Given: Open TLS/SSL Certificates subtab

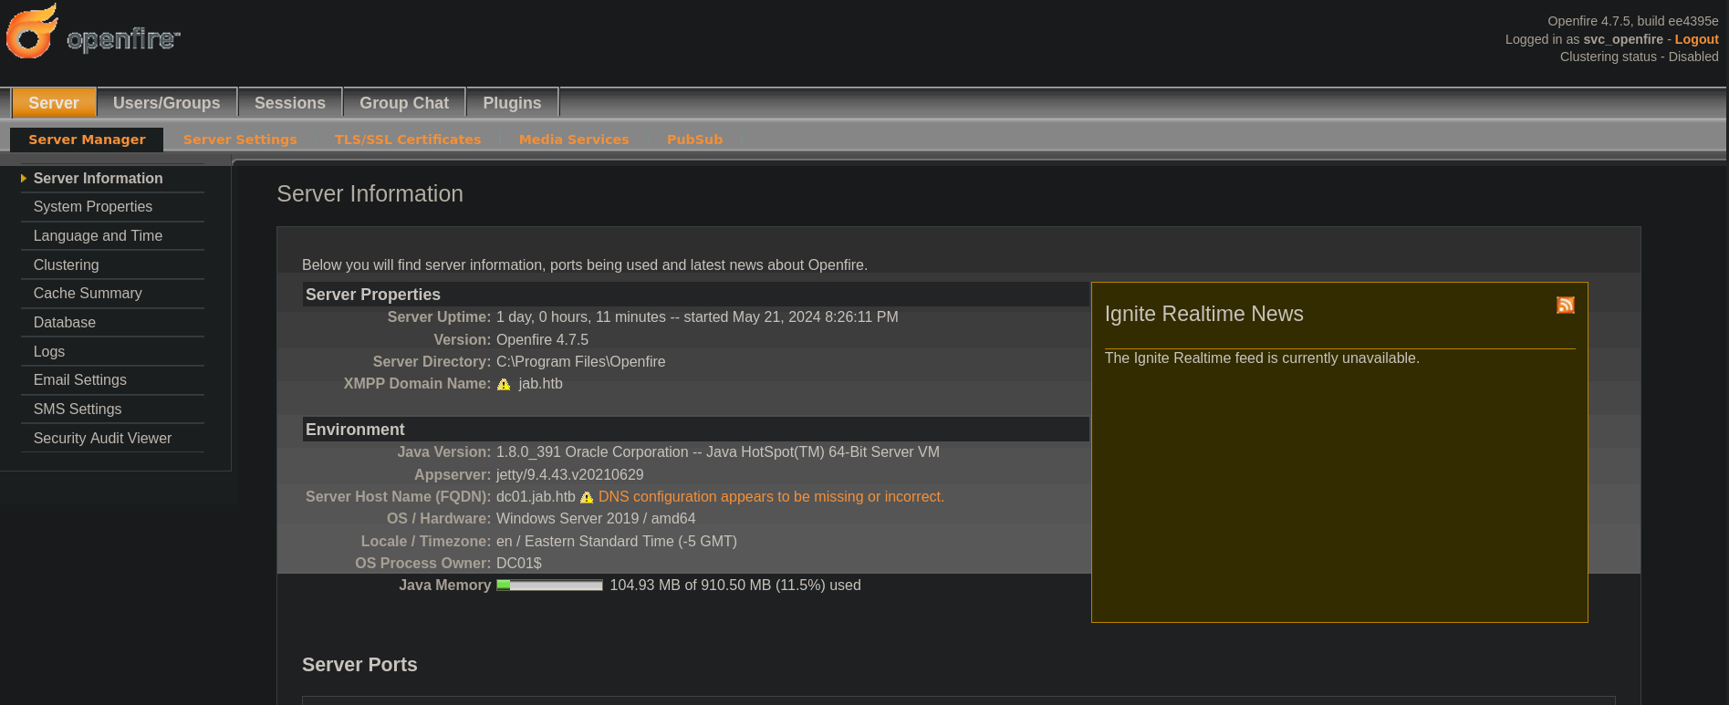Looking at the screenshot, I should tap(408, 140).
